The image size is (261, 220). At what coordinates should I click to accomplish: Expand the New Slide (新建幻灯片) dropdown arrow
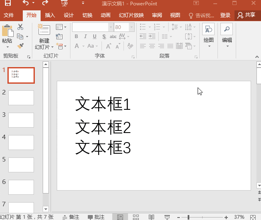pos(52,47)
